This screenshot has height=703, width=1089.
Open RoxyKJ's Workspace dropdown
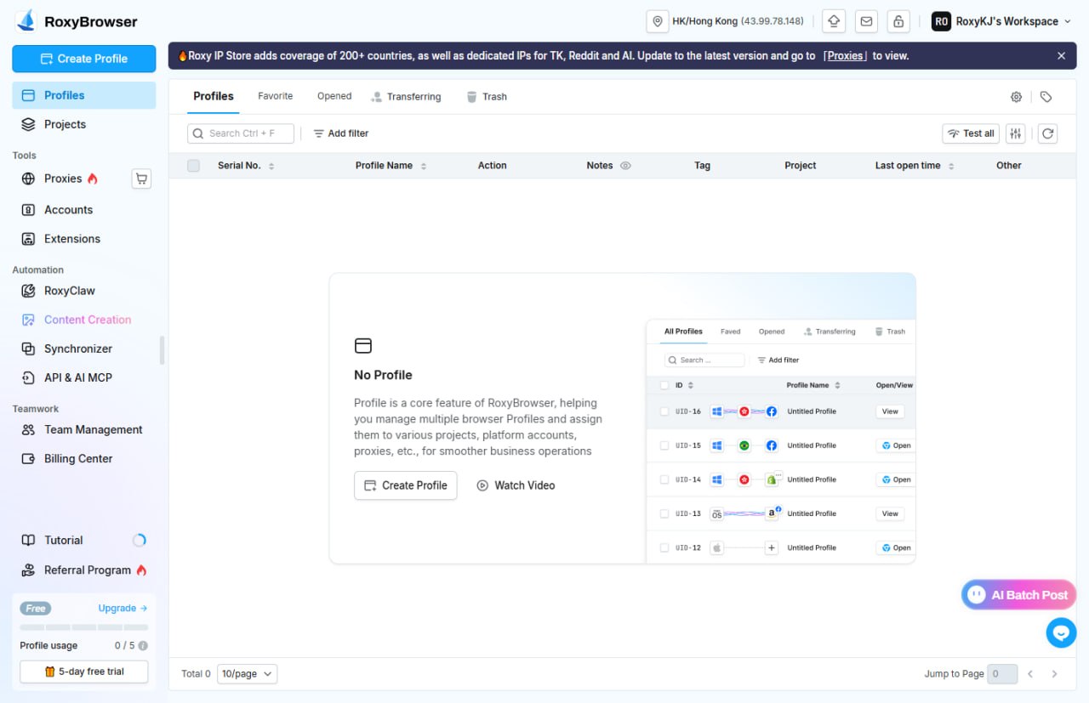pyautogui.click(x=1001, y=21)
